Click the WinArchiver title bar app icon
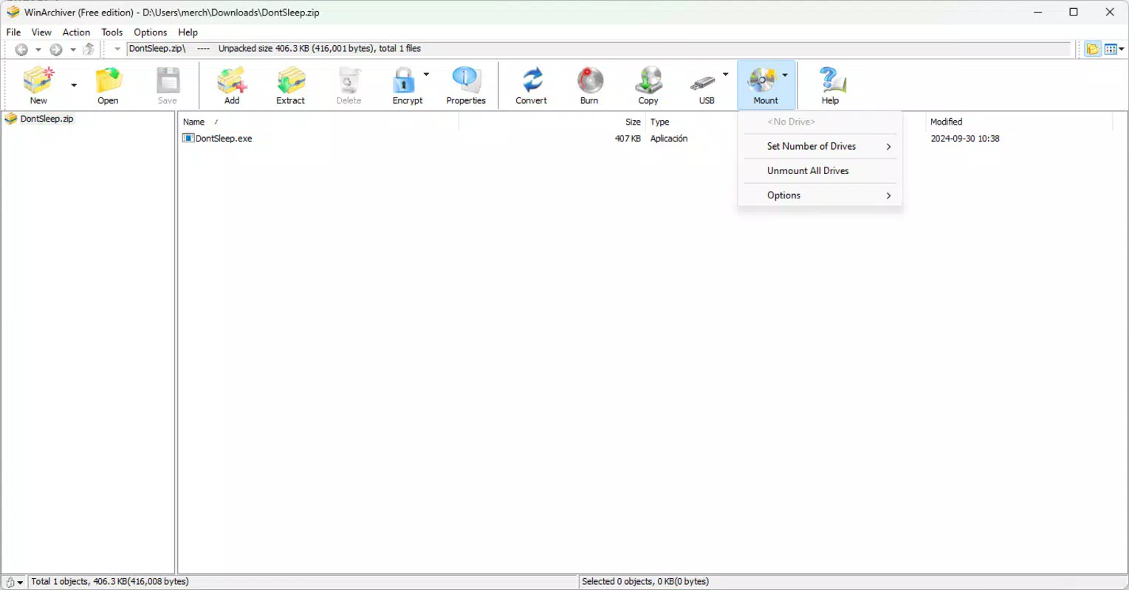The image size is (1129, 590). click(x=13, y=13)
